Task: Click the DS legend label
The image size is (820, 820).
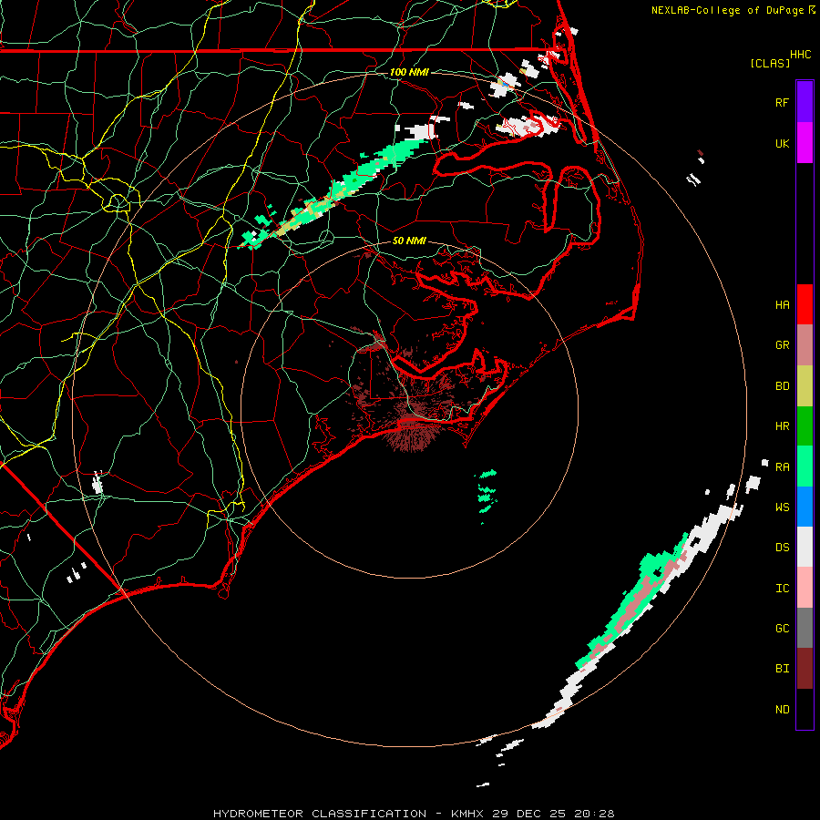Action: click(x=782, y=548)
